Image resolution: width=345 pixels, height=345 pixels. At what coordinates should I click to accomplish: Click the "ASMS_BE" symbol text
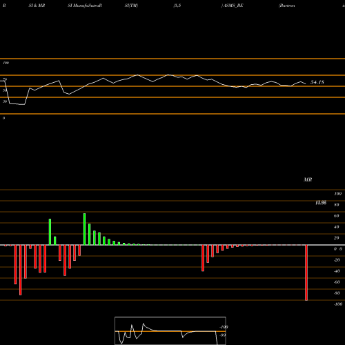pyautogui.click(x=233, y=6)
